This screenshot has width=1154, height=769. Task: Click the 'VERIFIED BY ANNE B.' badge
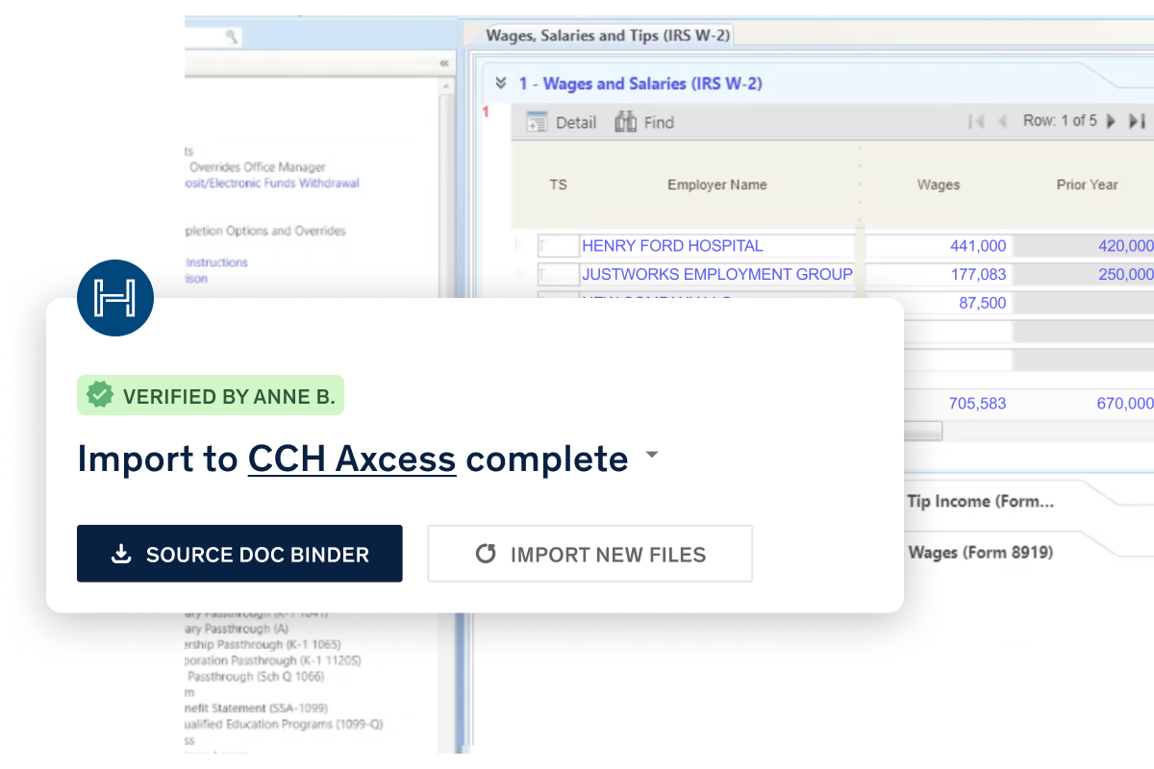[x=211, y=395]
